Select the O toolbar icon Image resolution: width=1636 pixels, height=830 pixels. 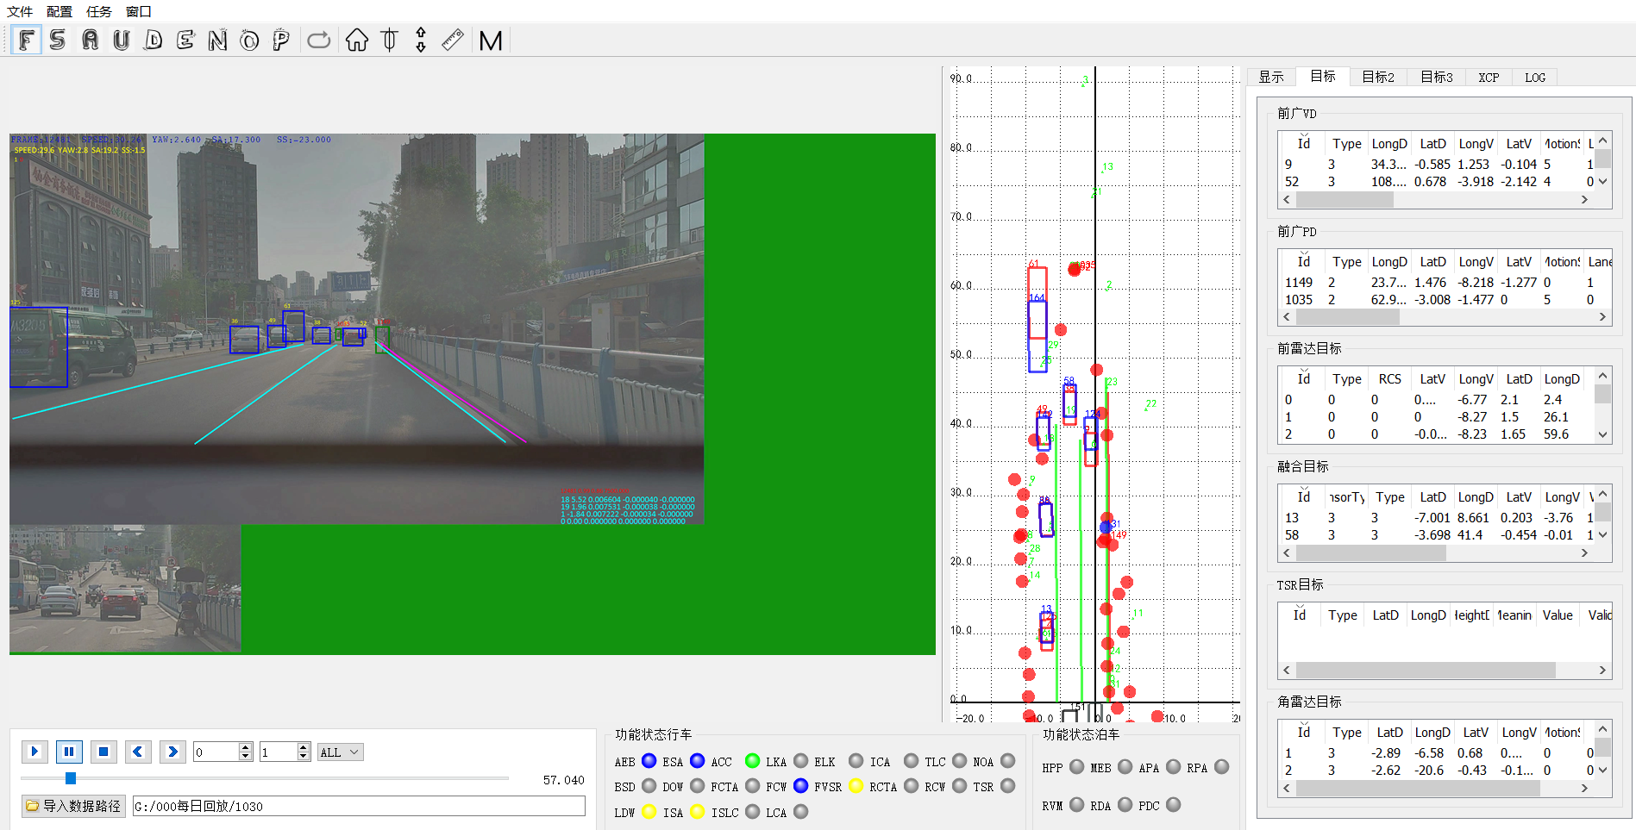pyautogui.click(x=249, y=40)
